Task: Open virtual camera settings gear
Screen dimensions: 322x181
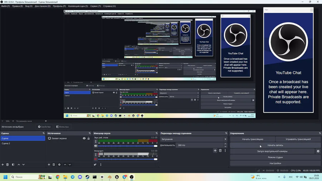Action: 318,151
